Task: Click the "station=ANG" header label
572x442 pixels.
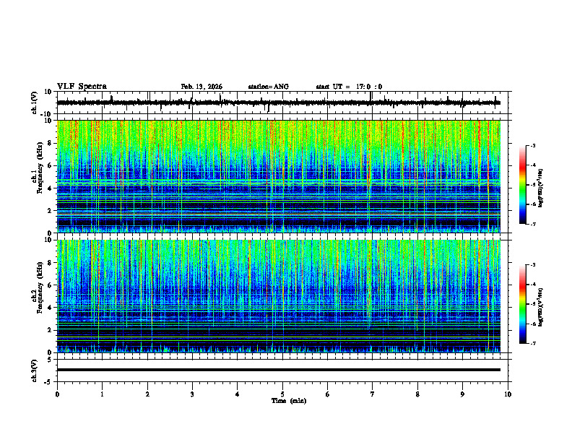Action: [x=269, y=87]
